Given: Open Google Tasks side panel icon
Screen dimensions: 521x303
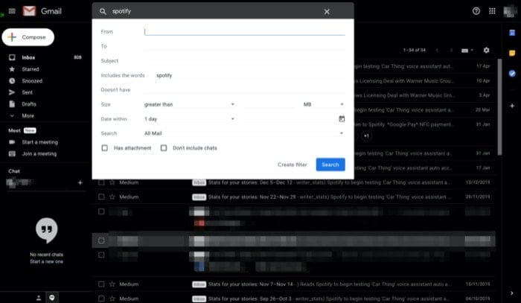Looking at the screenshot, I should coord(512,74).
